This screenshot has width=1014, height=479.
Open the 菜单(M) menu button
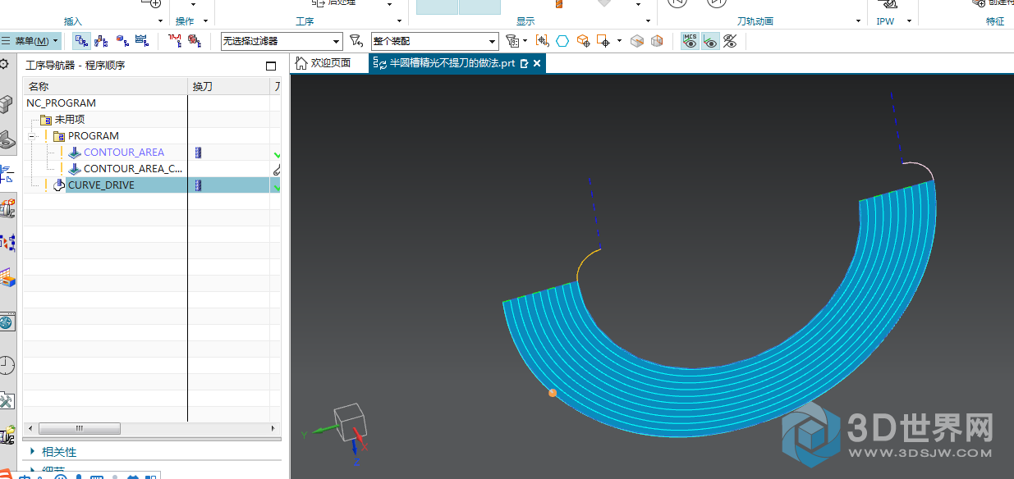tap(30, 40)
